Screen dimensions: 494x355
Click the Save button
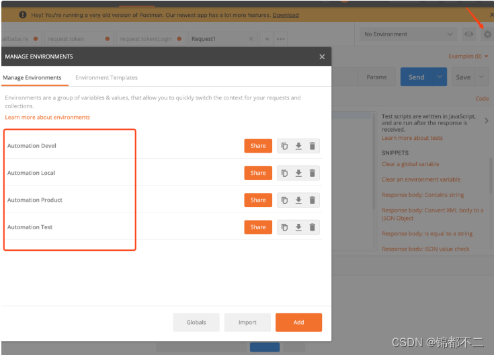tap(463, 77)
